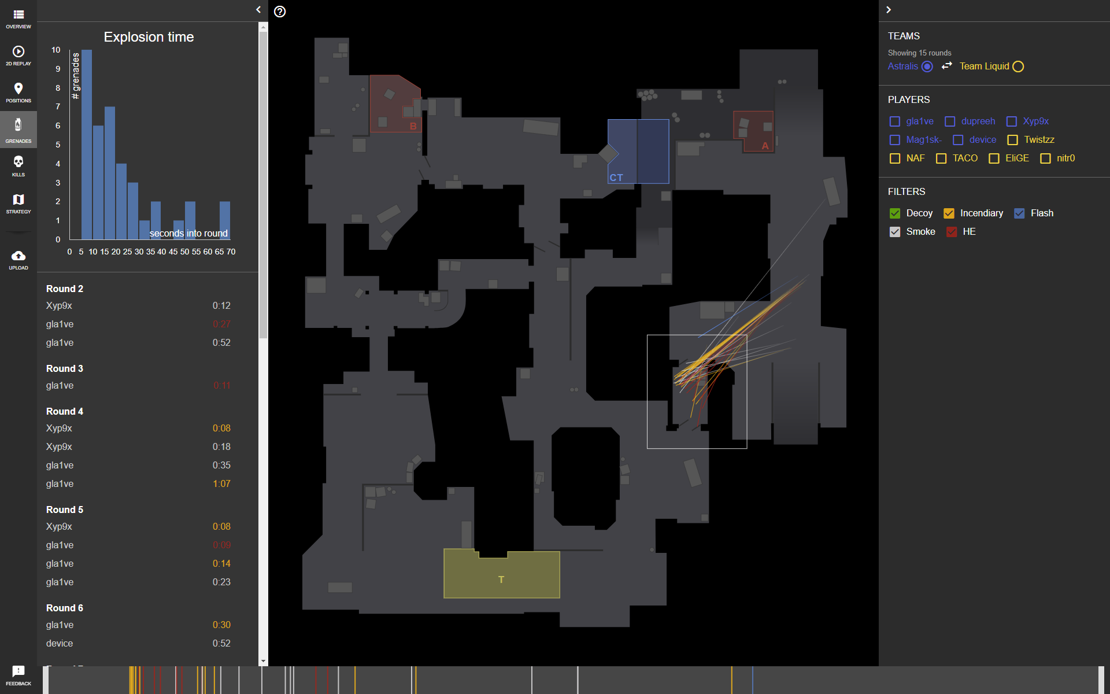
Task: Collapse the Explosion time panel
Action: (258, 9)
